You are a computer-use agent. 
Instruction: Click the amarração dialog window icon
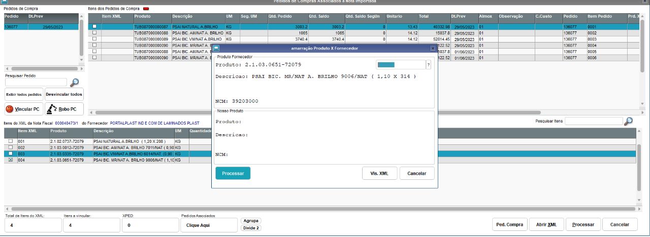click(216, 48)
